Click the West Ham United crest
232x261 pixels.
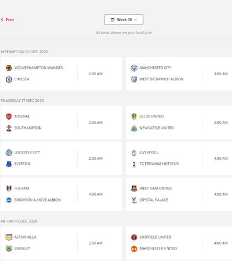(x=134, y=188)
